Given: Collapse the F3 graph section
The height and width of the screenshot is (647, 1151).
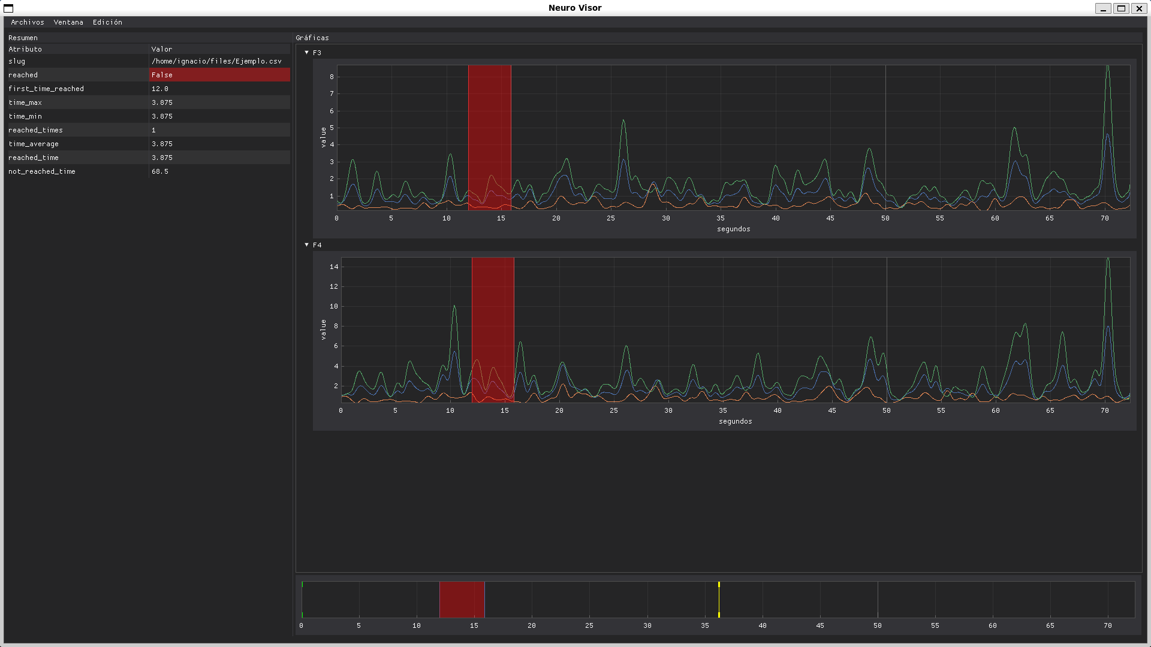Looking at the screenshot, I should [x=307, y=53].
